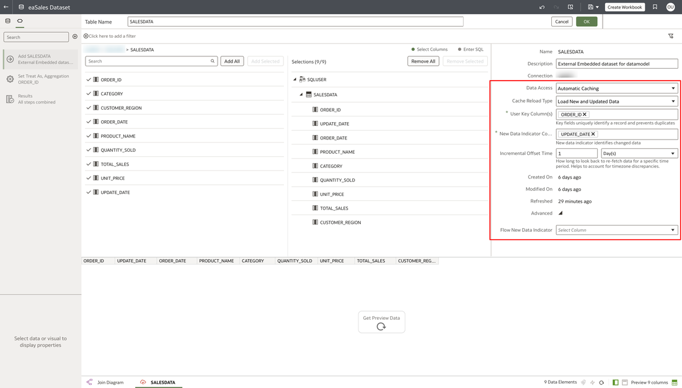
Task: Open the OU user avatar menu
Action: click(x=670, y=7)
